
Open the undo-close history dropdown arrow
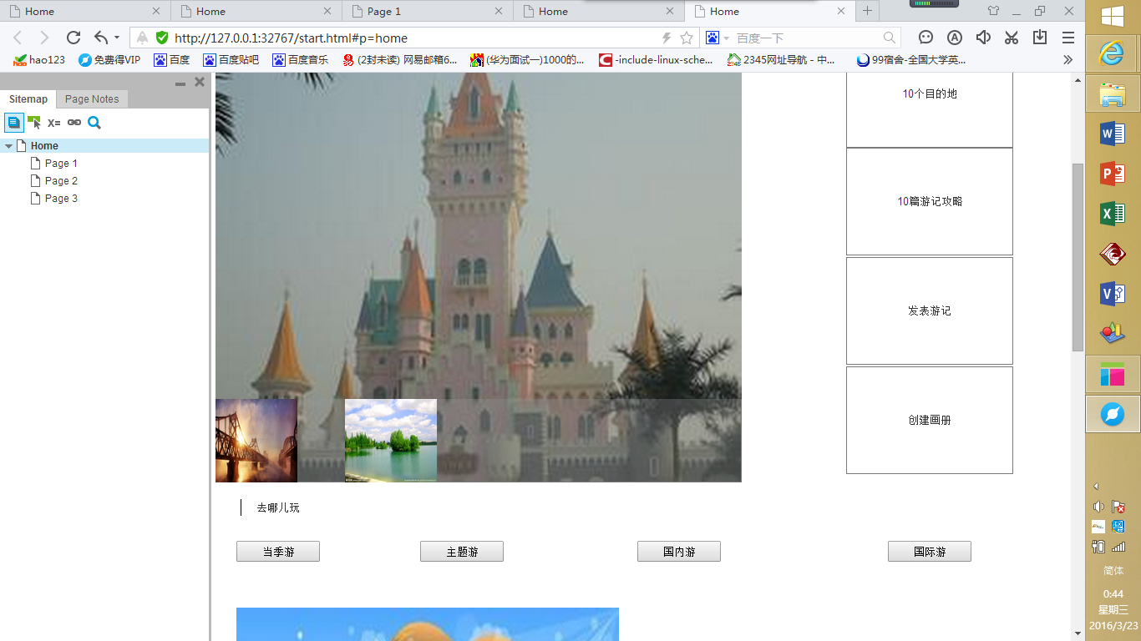click(x=117, y=38)
